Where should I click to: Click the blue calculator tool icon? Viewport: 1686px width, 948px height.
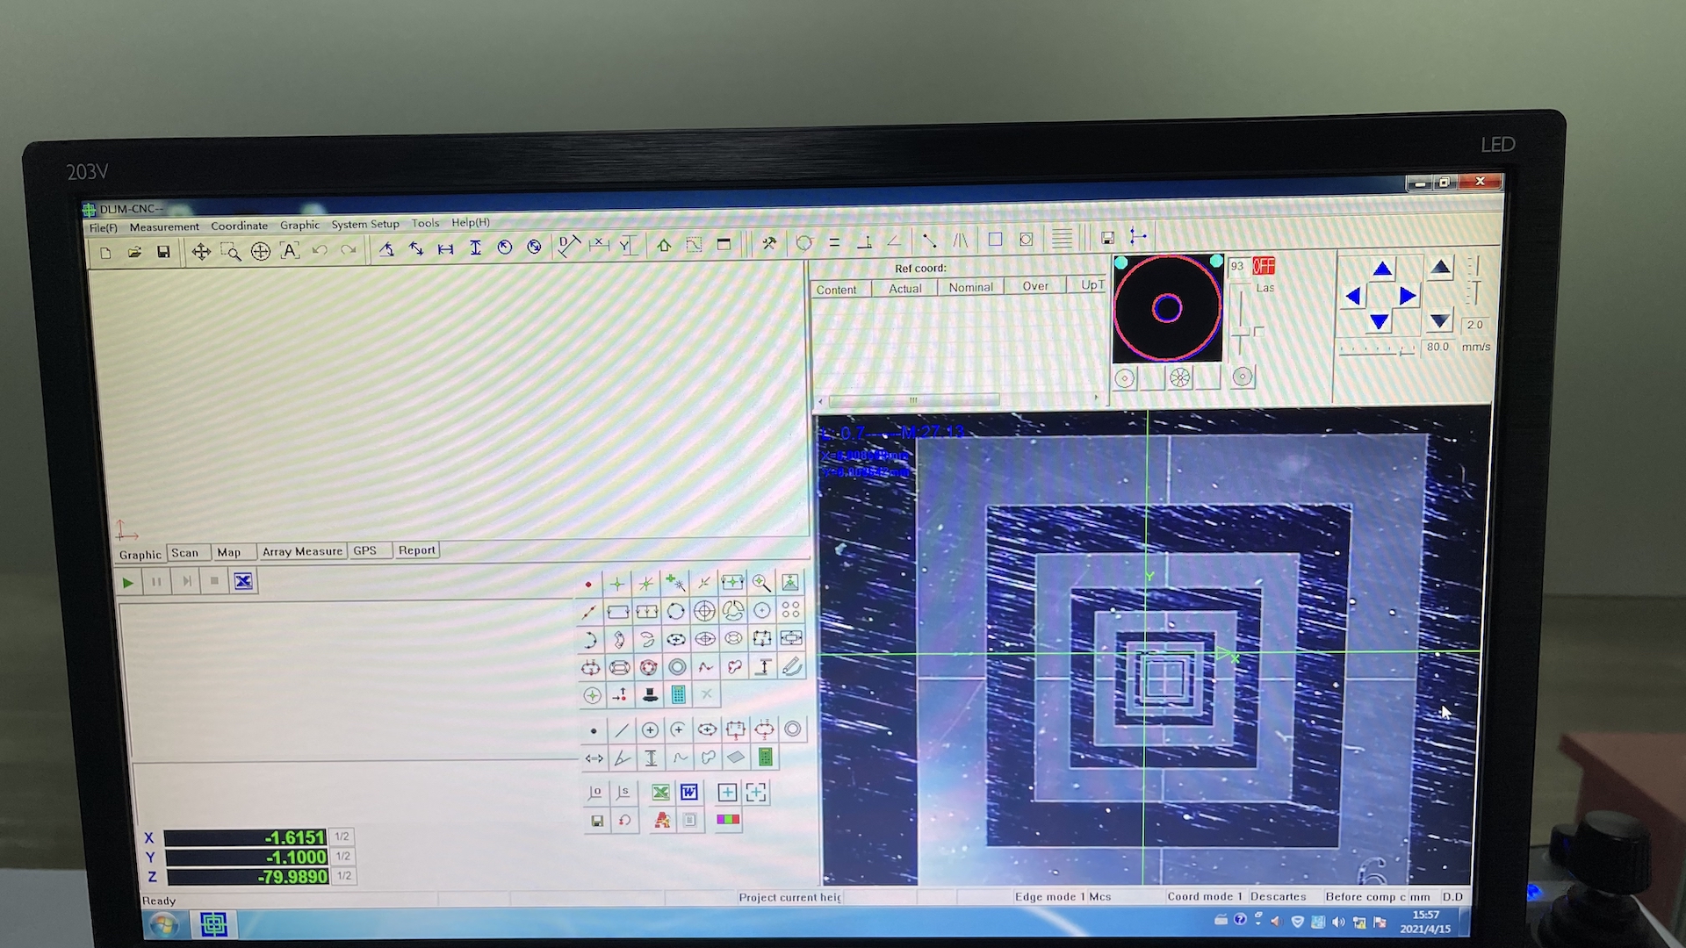click(678, 695)
